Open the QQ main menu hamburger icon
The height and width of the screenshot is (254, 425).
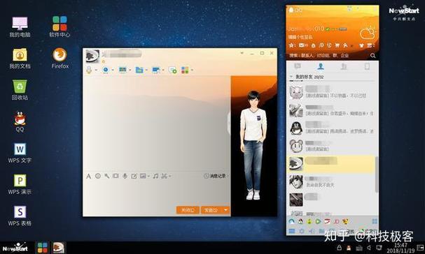292,231
